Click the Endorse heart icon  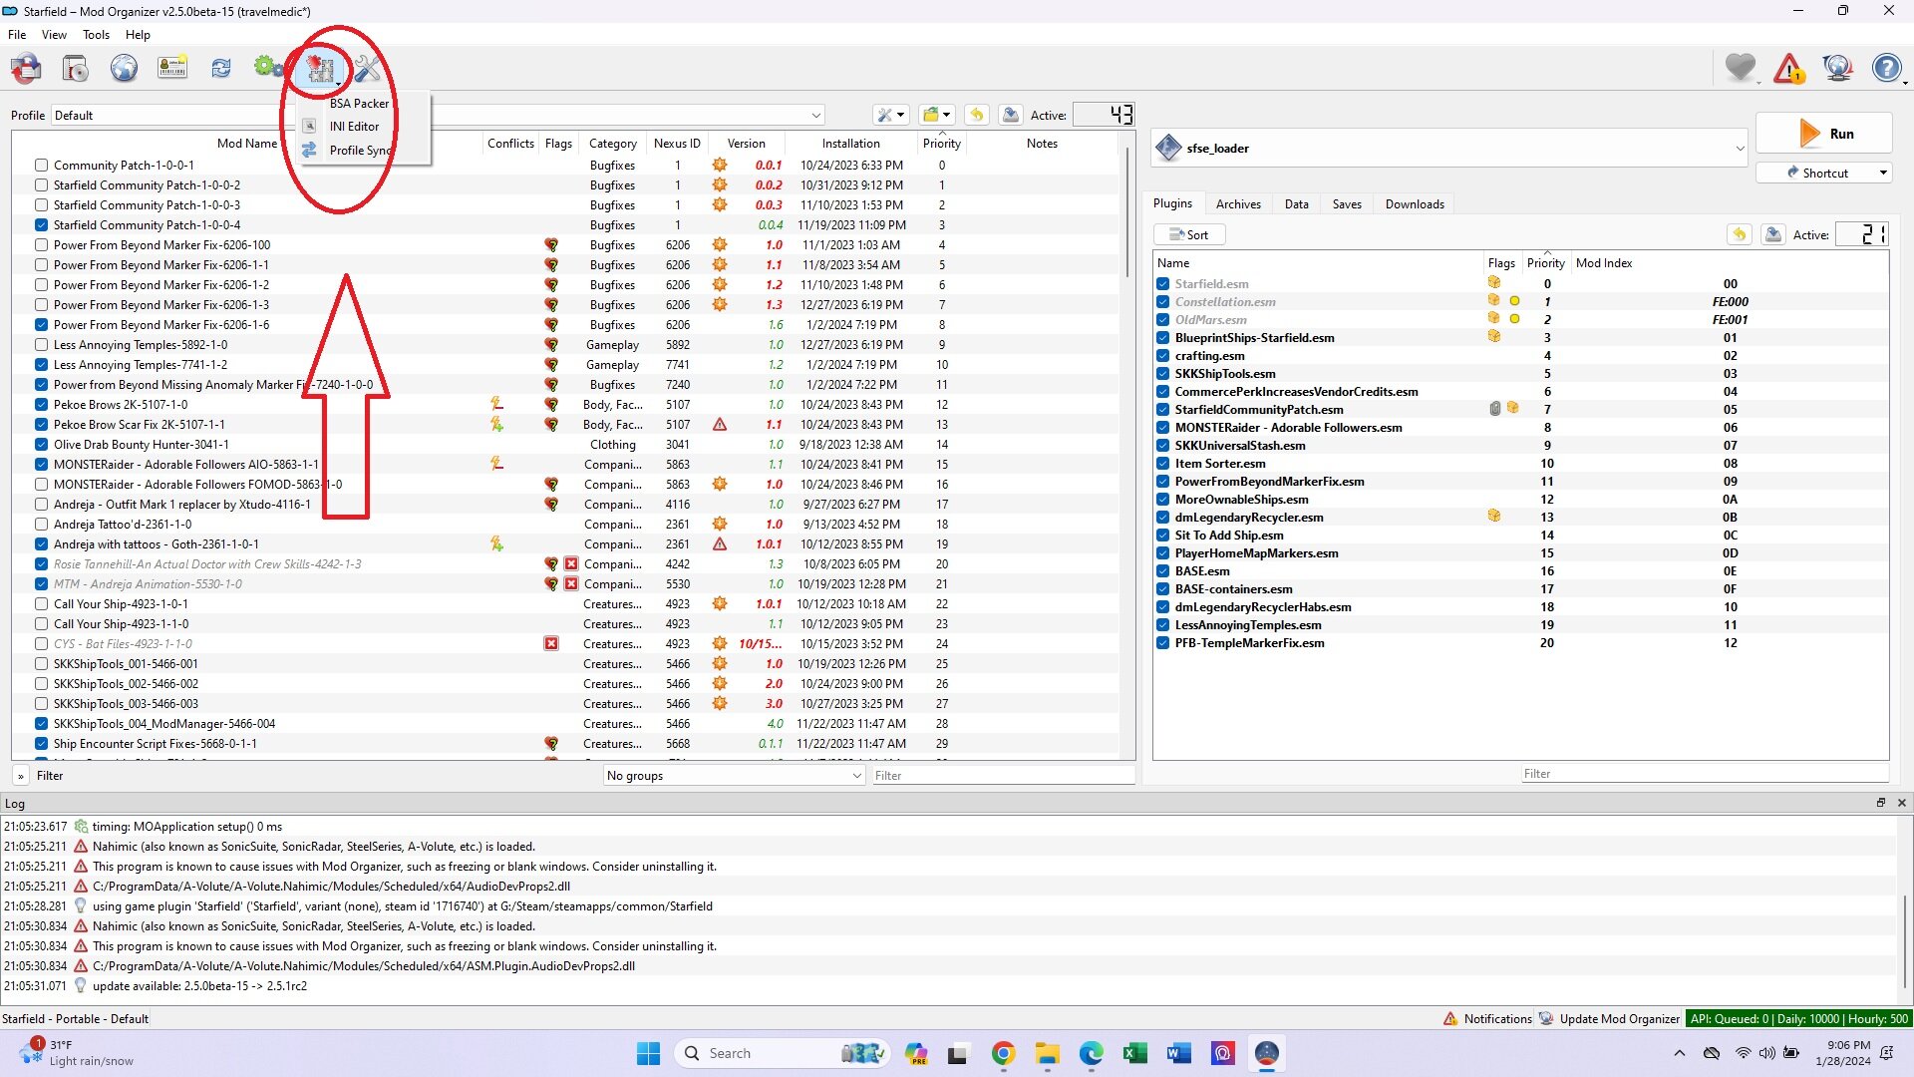tap(1741, 68)
